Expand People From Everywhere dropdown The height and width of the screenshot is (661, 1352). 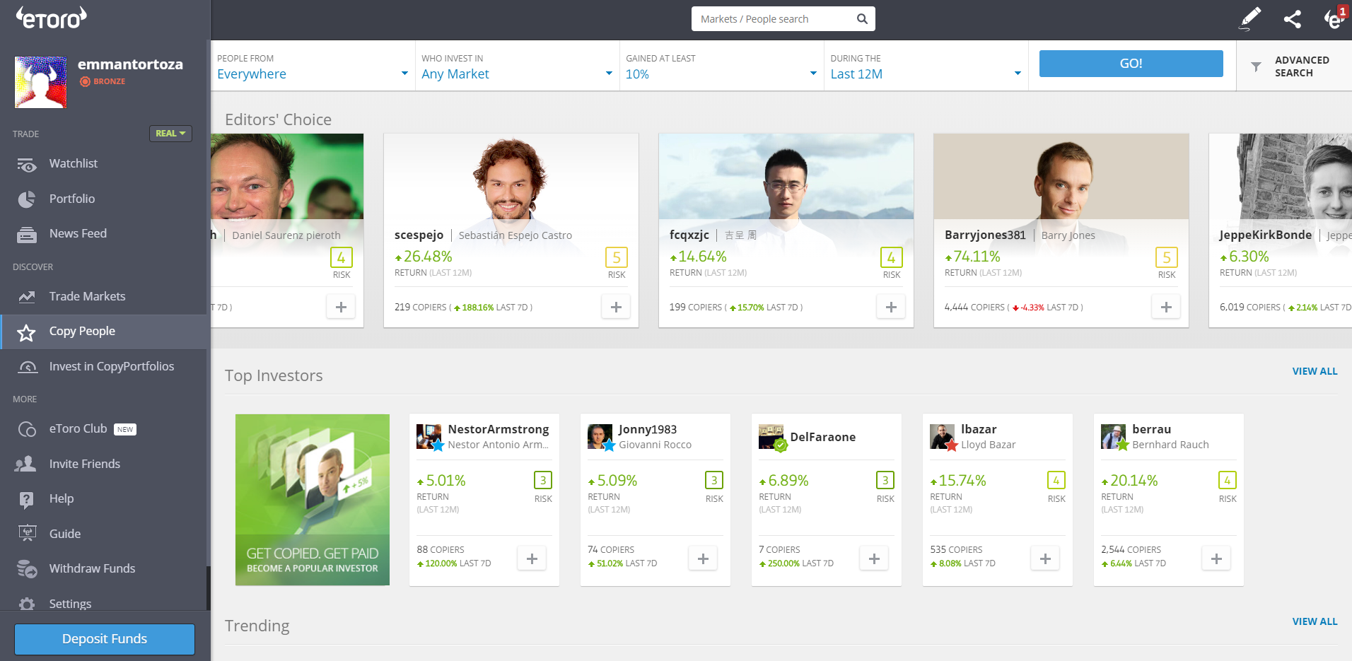click(x=313, y=66)
